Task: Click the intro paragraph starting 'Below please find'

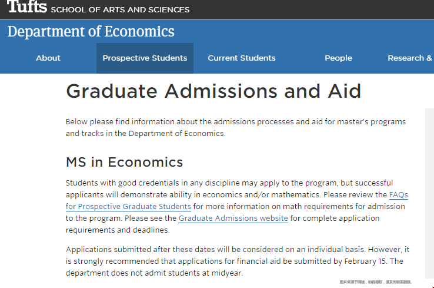Action: 236,127
